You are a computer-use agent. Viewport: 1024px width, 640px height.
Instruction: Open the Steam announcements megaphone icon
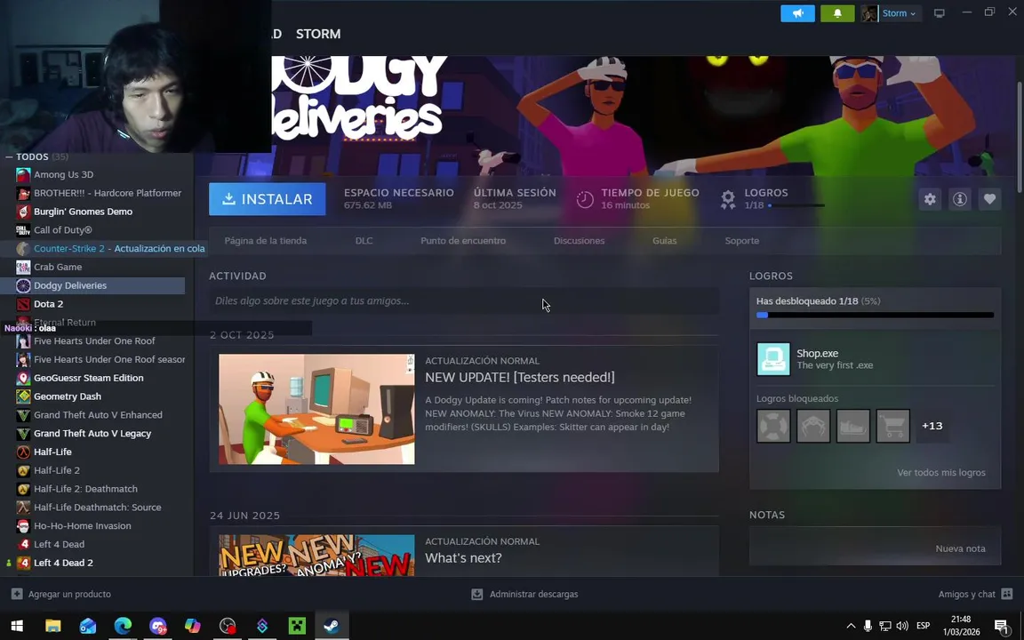(x=797, y=13)
